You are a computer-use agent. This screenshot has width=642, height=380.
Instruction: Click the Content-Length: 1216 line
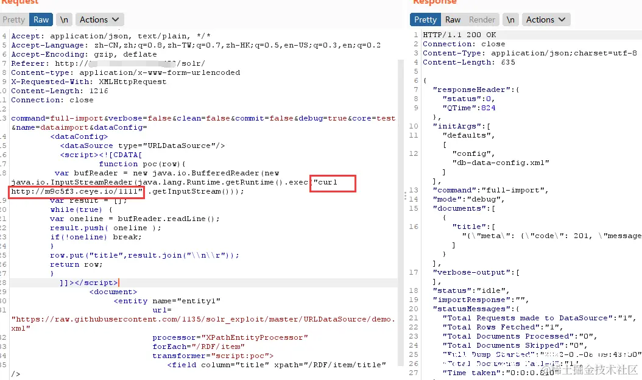coord(60,91)
